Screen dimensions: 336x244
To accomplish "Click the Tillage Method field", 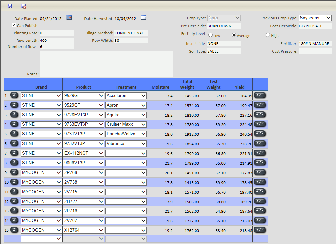I will 131,33.
